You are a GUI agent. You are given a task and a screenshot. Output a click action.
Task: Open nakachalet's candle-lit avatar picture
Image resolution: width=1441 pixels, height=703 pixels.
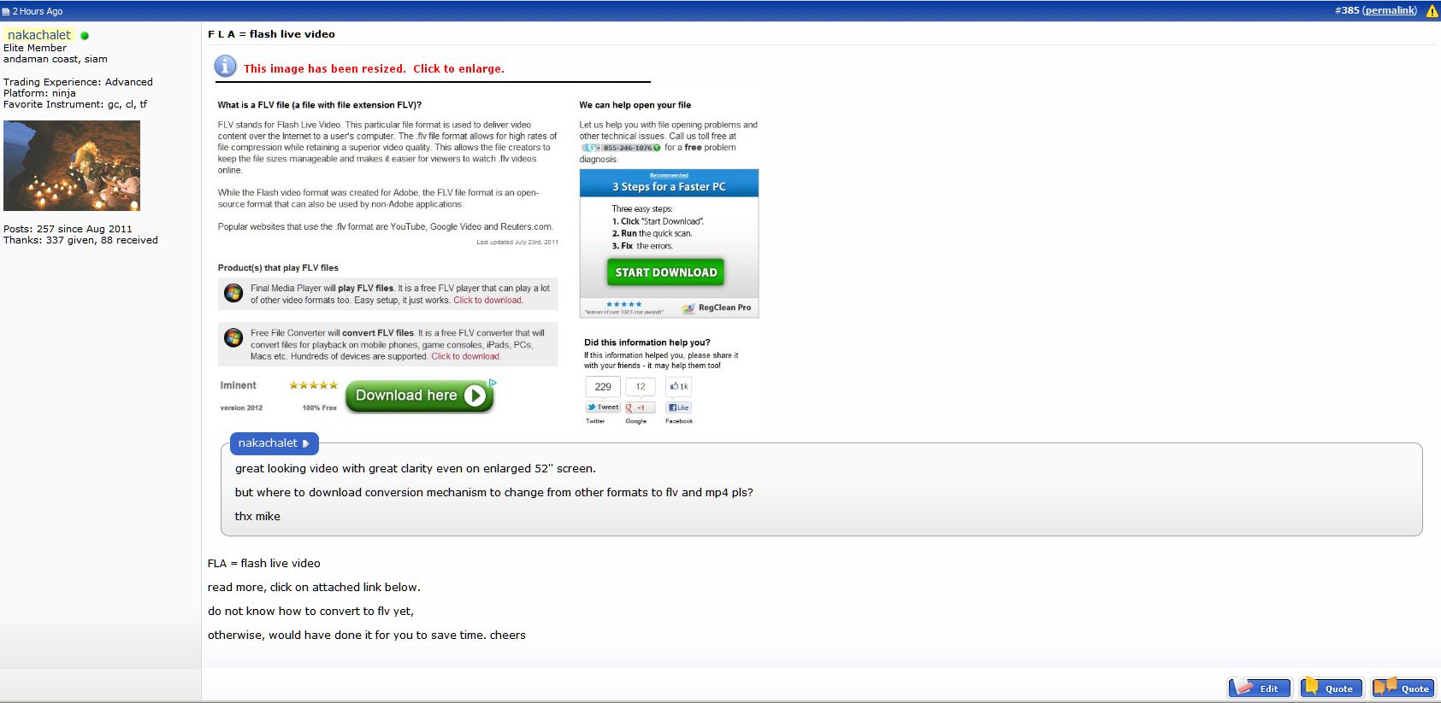tap(72, 166)
